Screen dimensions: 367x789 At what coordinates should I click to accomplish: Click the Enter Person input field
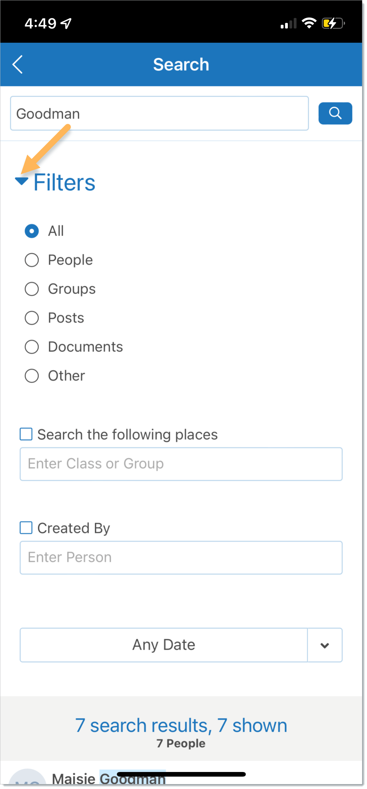pos(181,557)
